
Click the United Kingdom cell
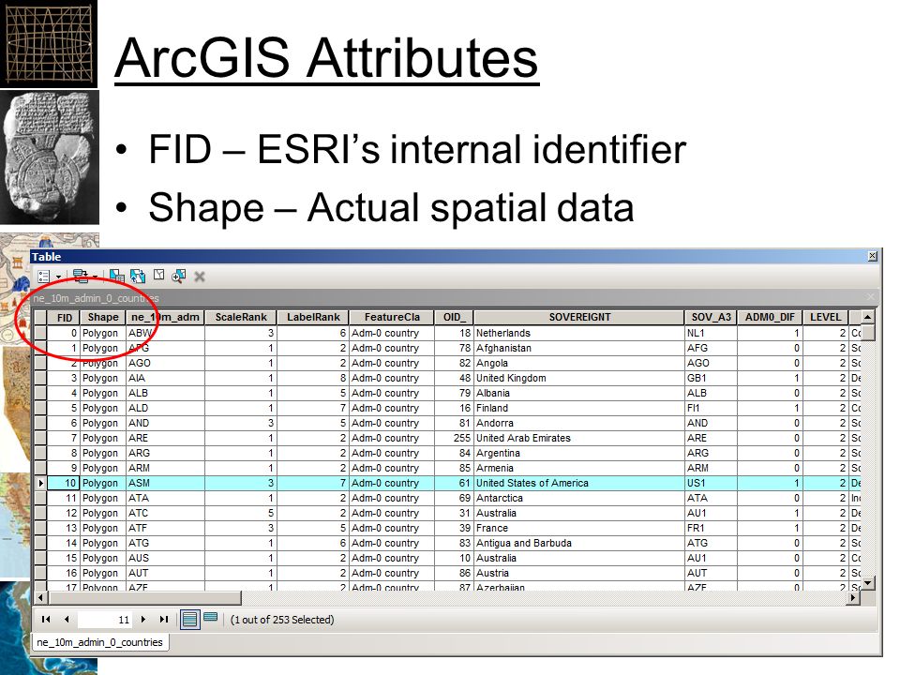[578, 378]
